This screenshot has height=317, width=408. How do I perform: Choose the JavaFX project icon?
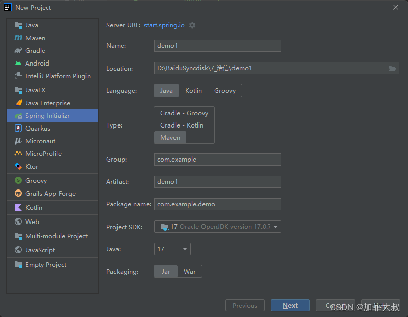point(18,90)
